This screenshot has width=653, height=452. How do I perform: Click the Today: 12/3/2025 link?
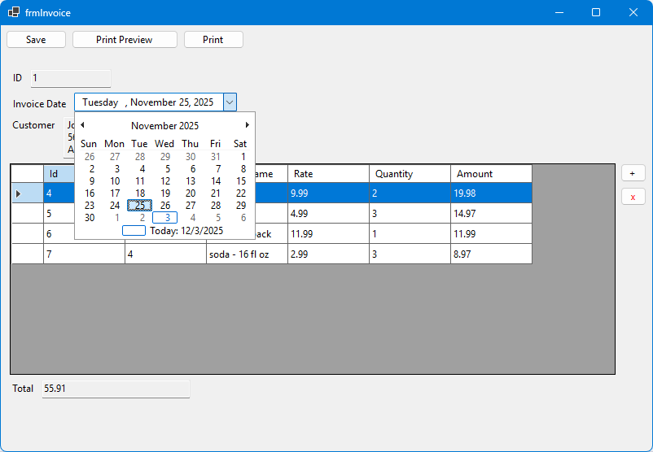pyautogui.click(x=186, y=231)
